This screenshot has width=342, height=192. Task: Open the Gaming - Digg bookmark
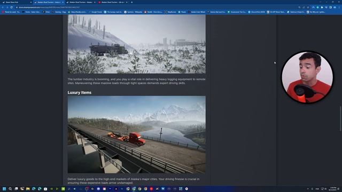pyautogui.click(x=59, y=12)
